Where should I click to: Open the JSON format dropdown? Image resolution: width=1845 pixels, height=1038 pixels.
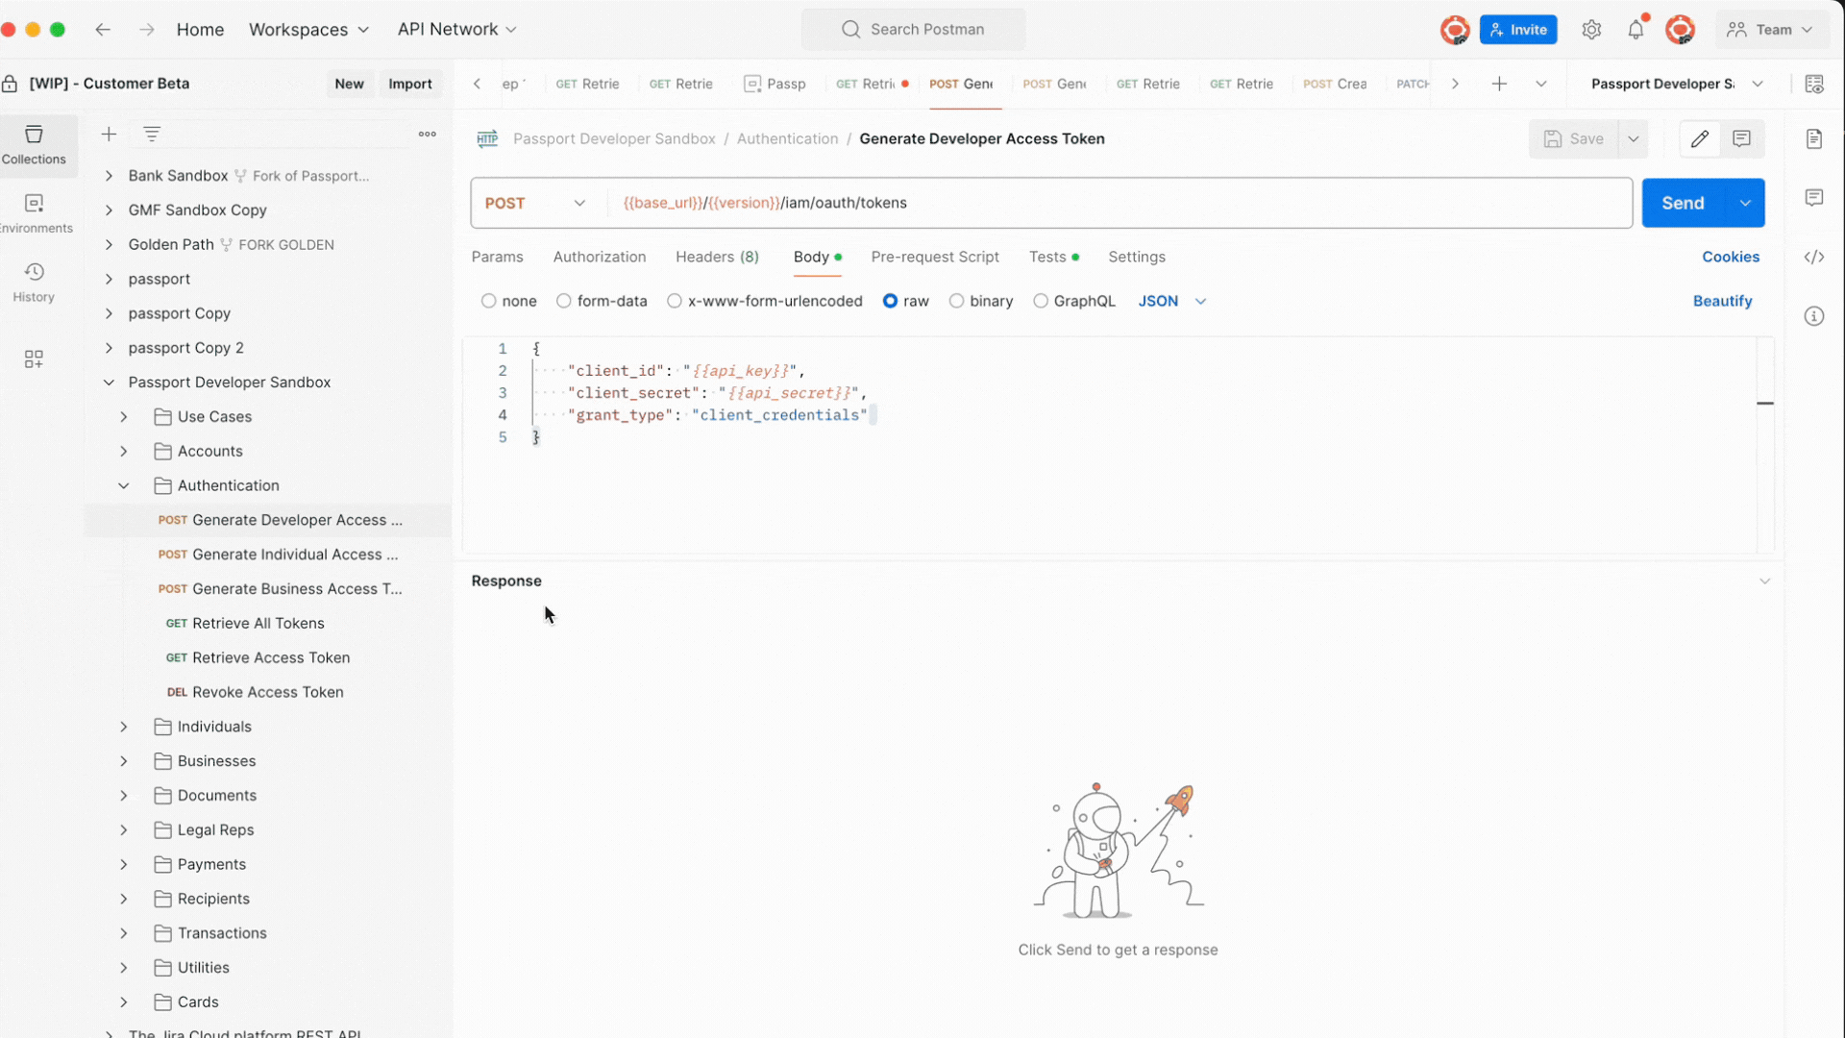(x=1172, y=301)
